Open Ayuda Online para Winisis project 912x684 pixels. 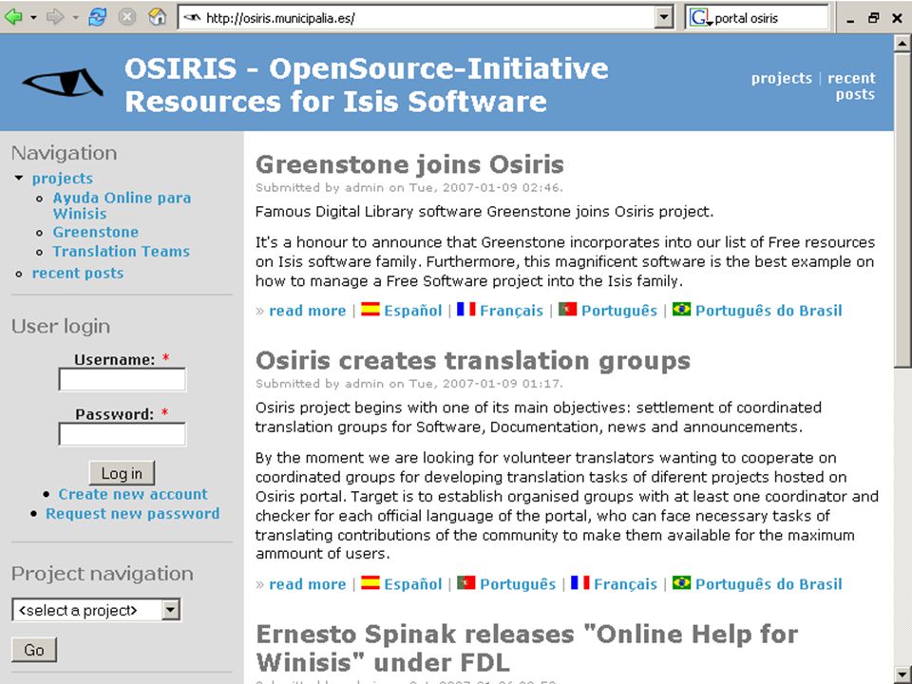[x=123, y=205]
